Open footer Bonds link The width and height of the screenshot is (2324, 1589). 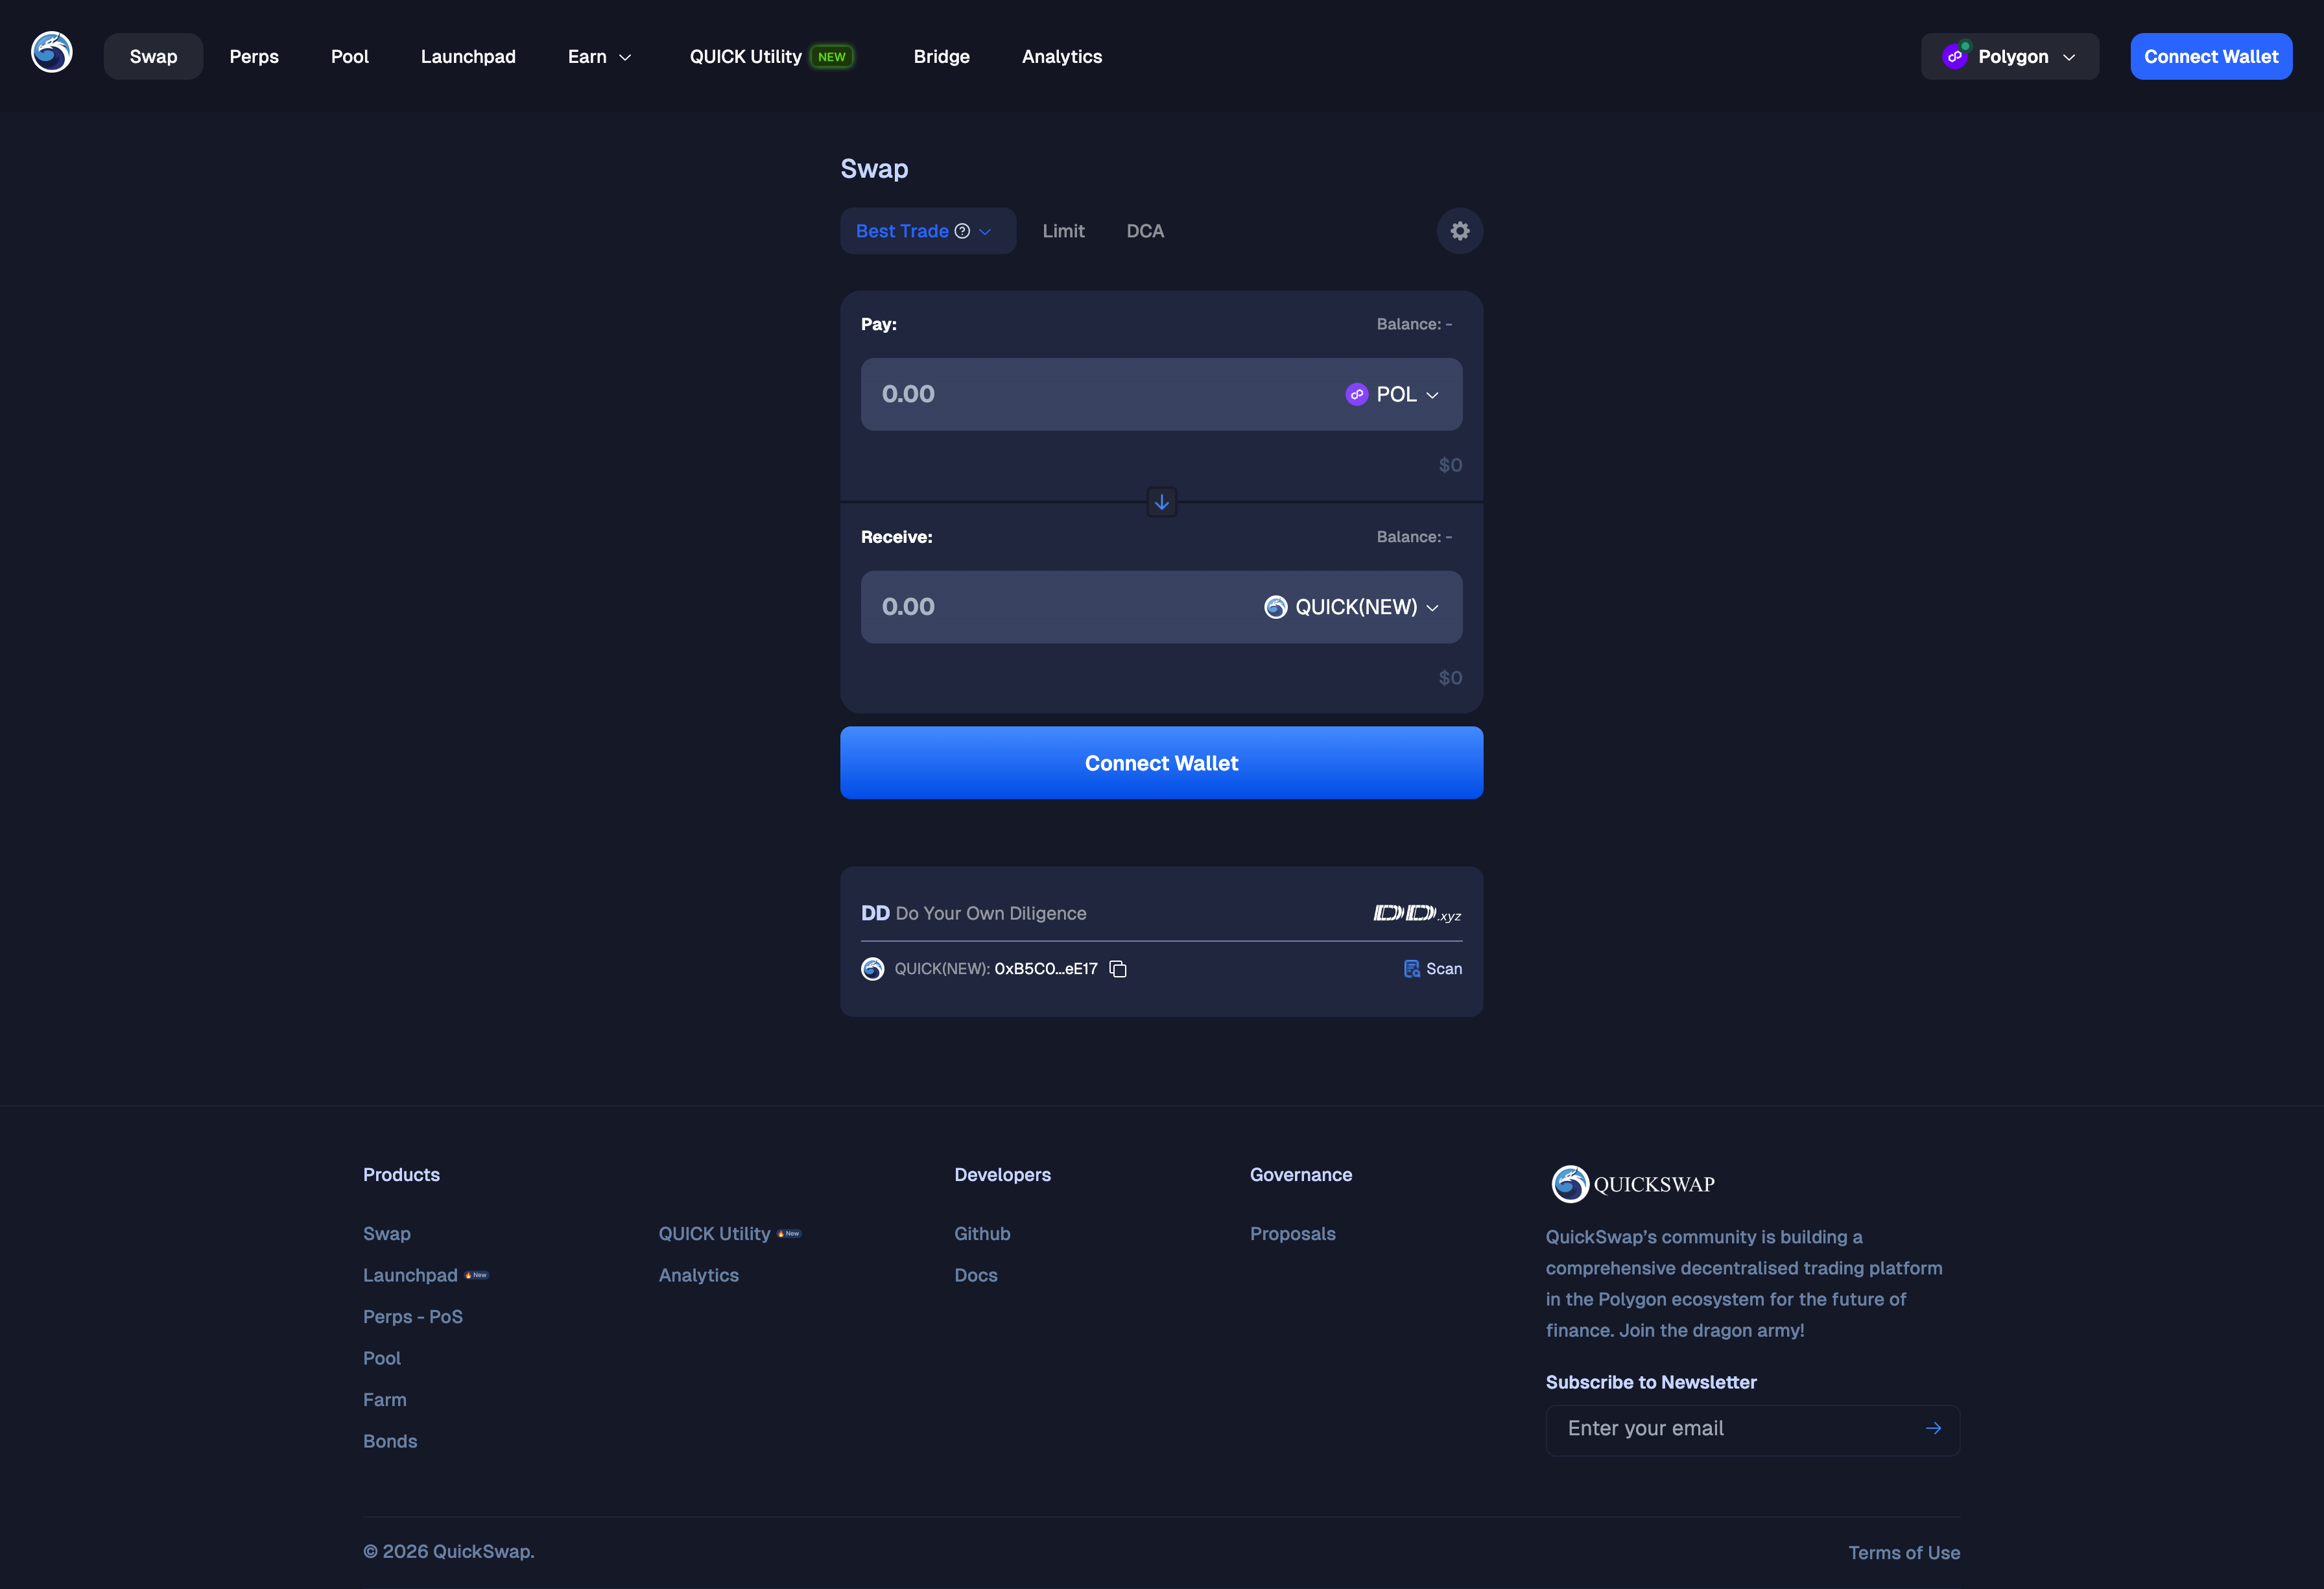[x=390, y=1441]
